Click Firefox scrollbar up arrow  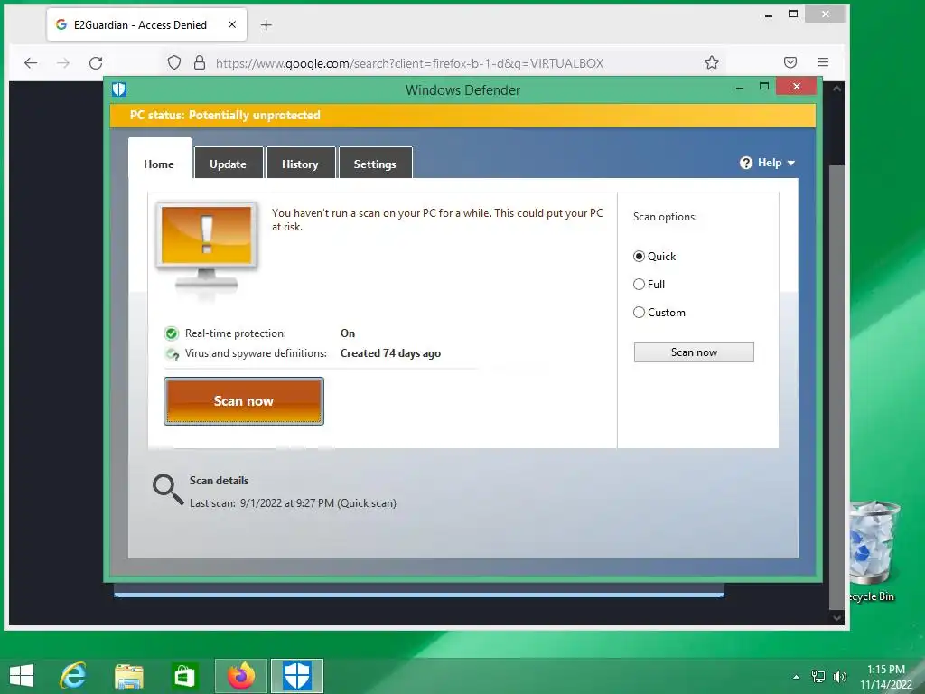click(836, 89)
